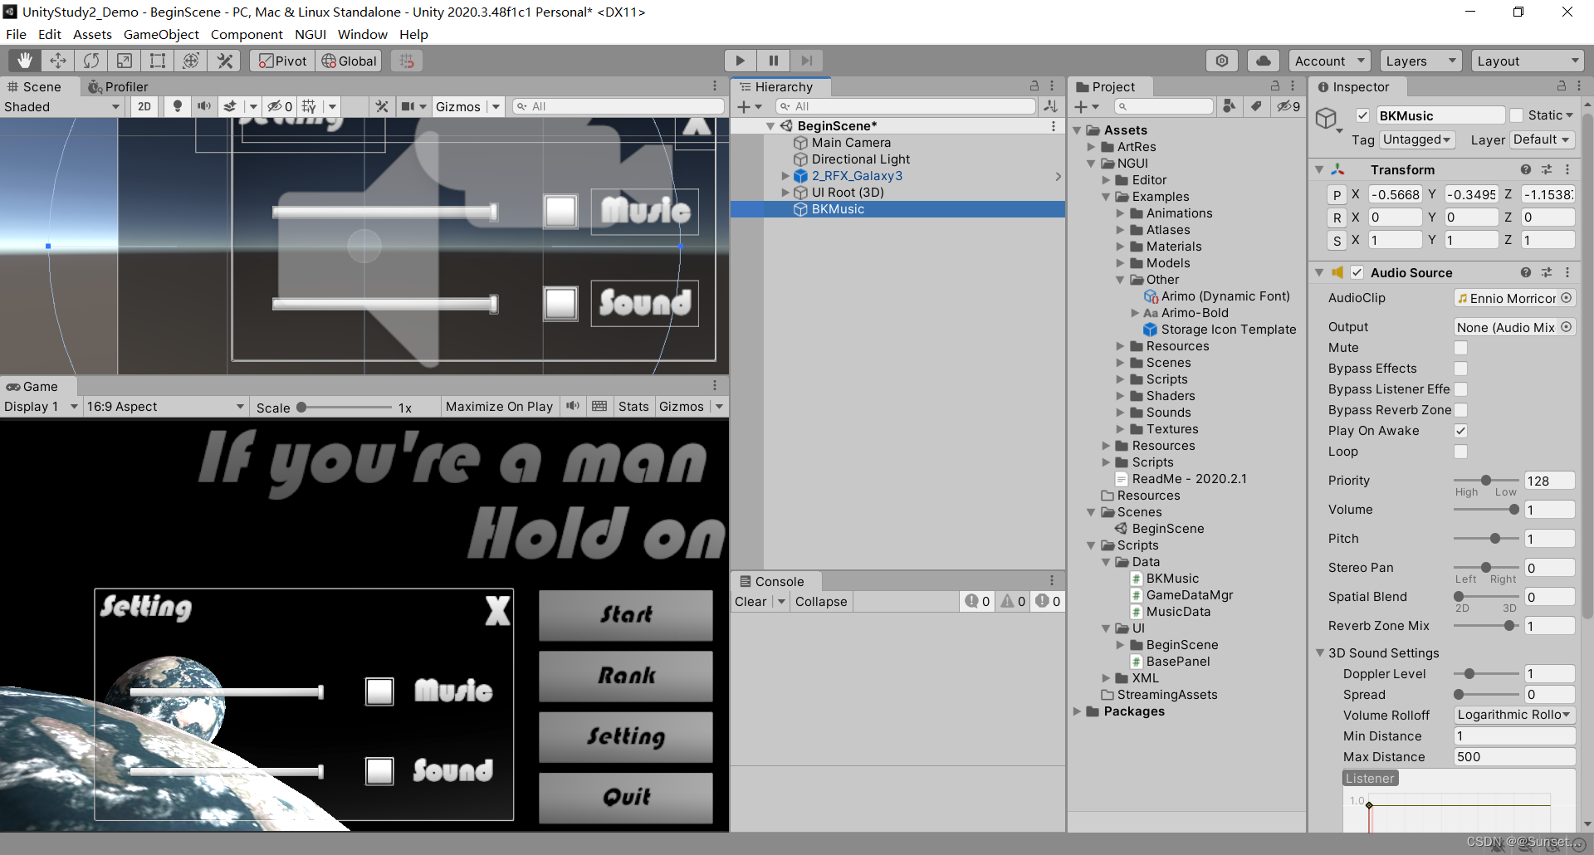This screenshot has width=1594, height=855.
Task: Toggle scene lighting bulb icon
Action: click(177, 106)
